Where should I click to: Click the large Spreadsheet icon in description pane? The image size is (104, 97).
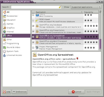click(x=35, y=54)
